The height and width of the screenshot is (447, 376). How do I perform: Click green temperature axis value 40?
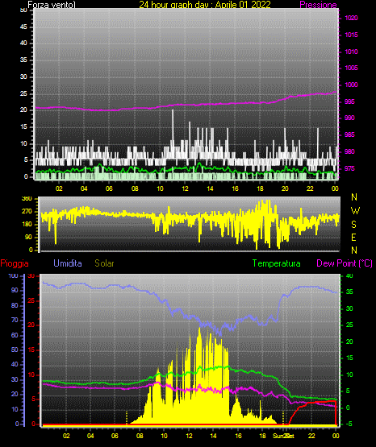tap(349, 275)
